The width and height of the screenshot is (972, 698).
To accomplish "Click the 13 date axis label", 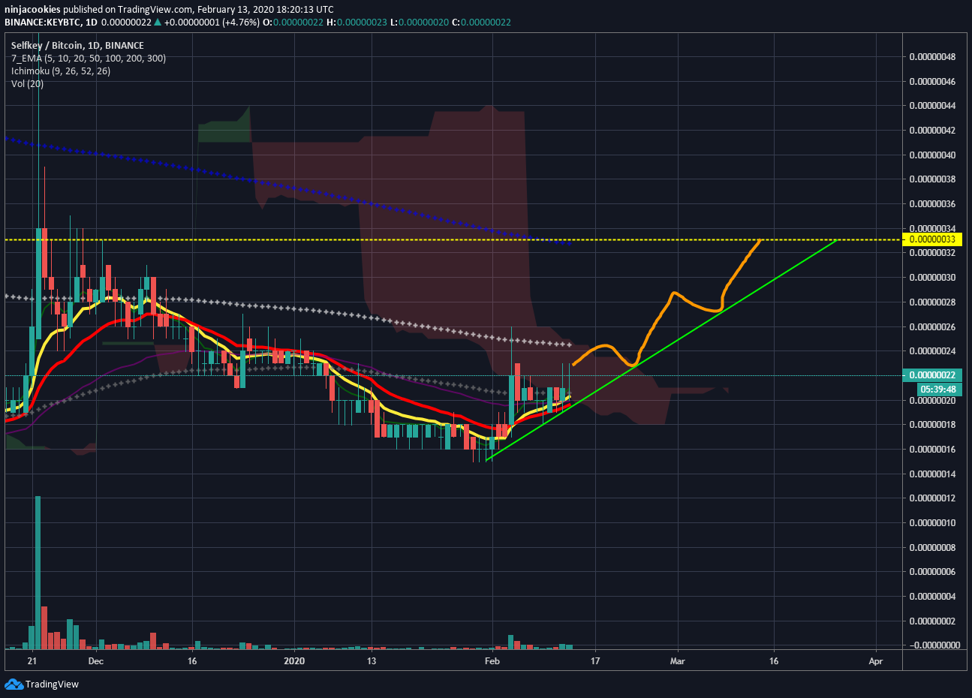I will coord(372,661).
